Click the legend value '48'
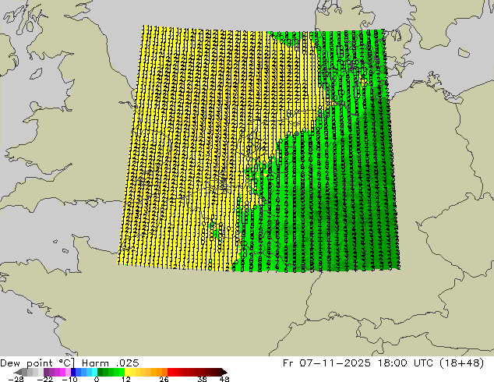The height and width of the screenshot is (382, 494). click(x=224, y=379)
